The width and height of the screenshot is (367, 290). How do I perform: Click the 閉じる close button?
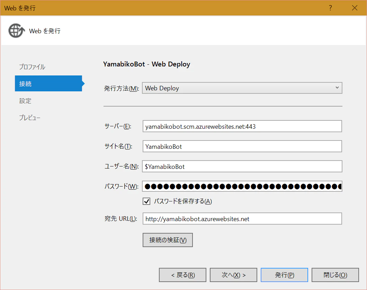[335, 275]
